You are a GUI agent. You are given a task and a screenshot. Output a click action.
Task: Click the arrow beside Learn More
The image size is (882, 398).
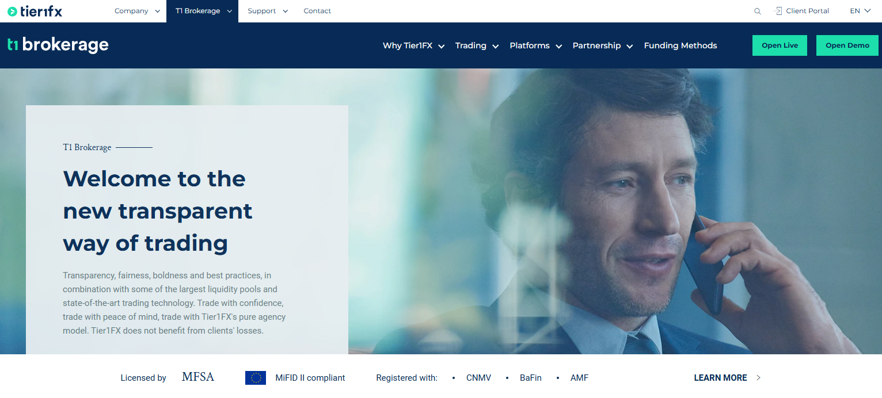tap(758, 378)
